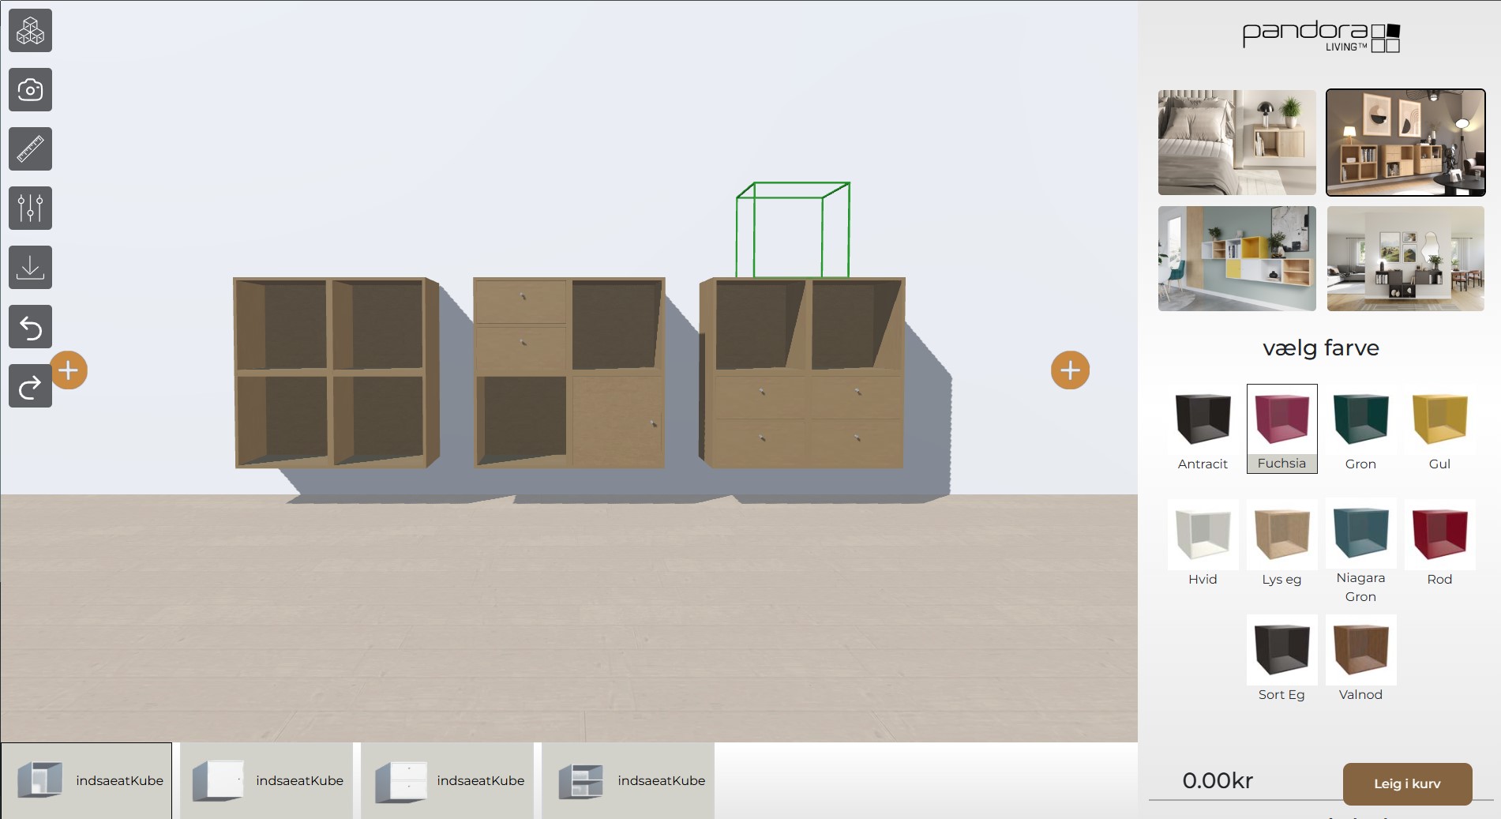This screenshot has width=1501, height=819.
Task: Pick the Gul yellow color swatch
Action: (1439, 429)
